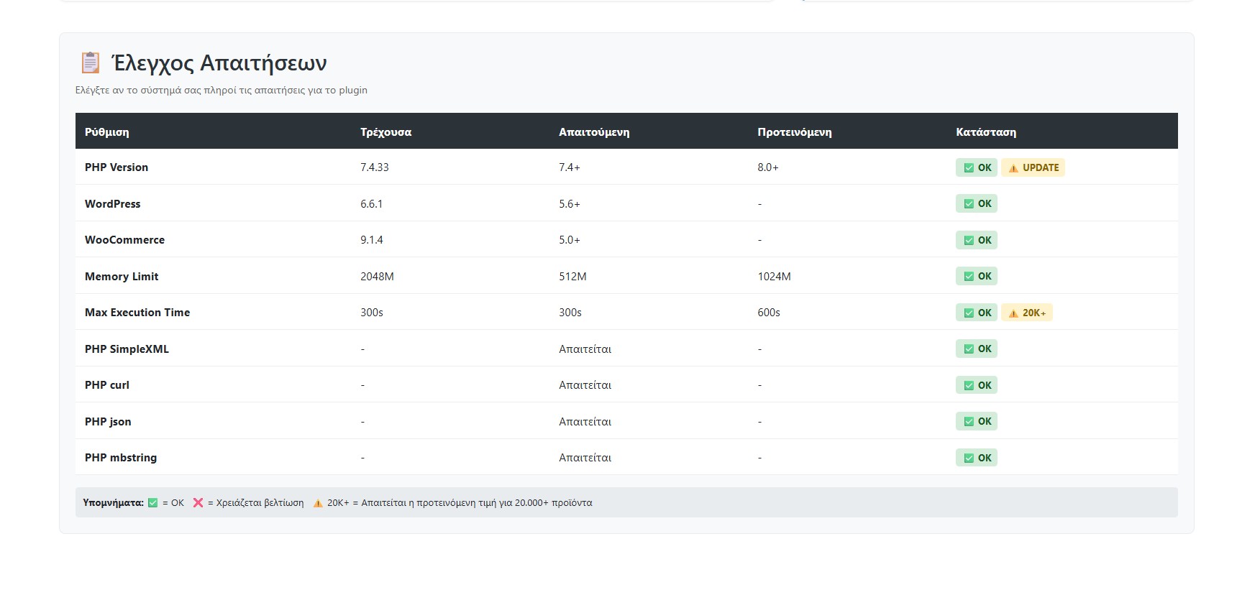This screenshot has height=613, width=1237.
Task: Click the 2048M current Memory Limit value
Action: [x=377, y=277]
